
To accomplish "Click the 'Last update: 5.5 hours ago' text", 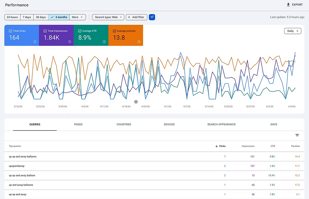I will point(287,17).
